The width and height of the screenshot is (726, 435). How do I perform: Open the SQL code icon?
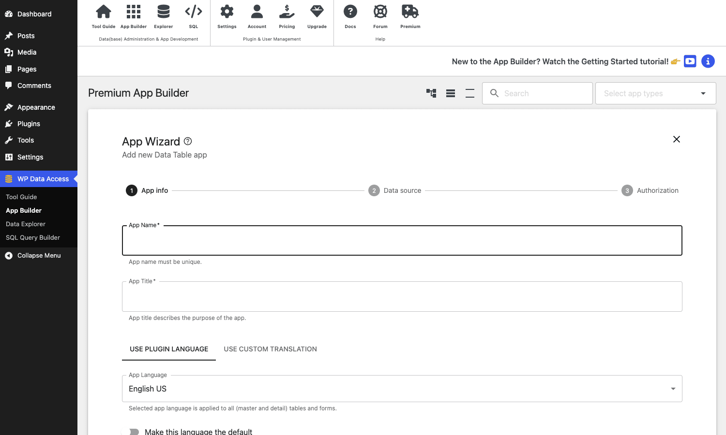click(194, 12)
